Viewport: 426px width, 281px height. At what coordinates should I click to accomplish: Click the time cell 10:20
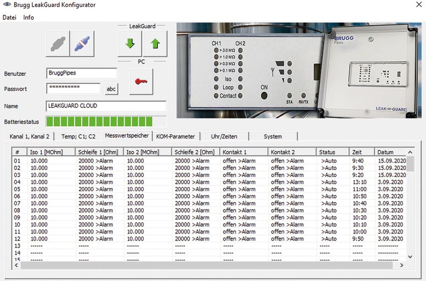point(359,217)
